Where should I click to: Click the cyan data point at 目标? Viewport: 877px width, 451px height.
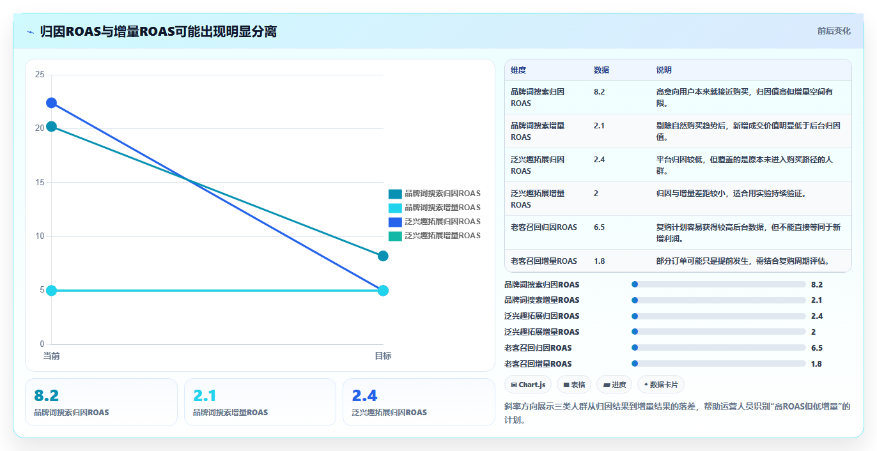383,291
